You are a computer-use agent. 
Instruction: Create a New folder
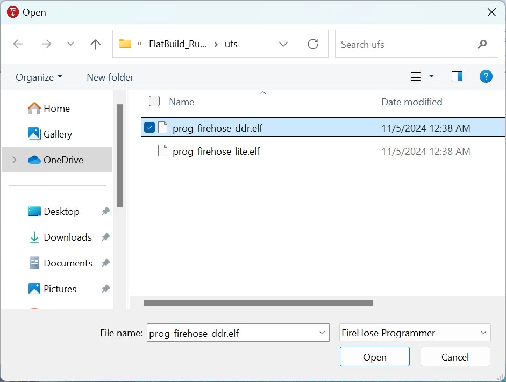[110, 77]
